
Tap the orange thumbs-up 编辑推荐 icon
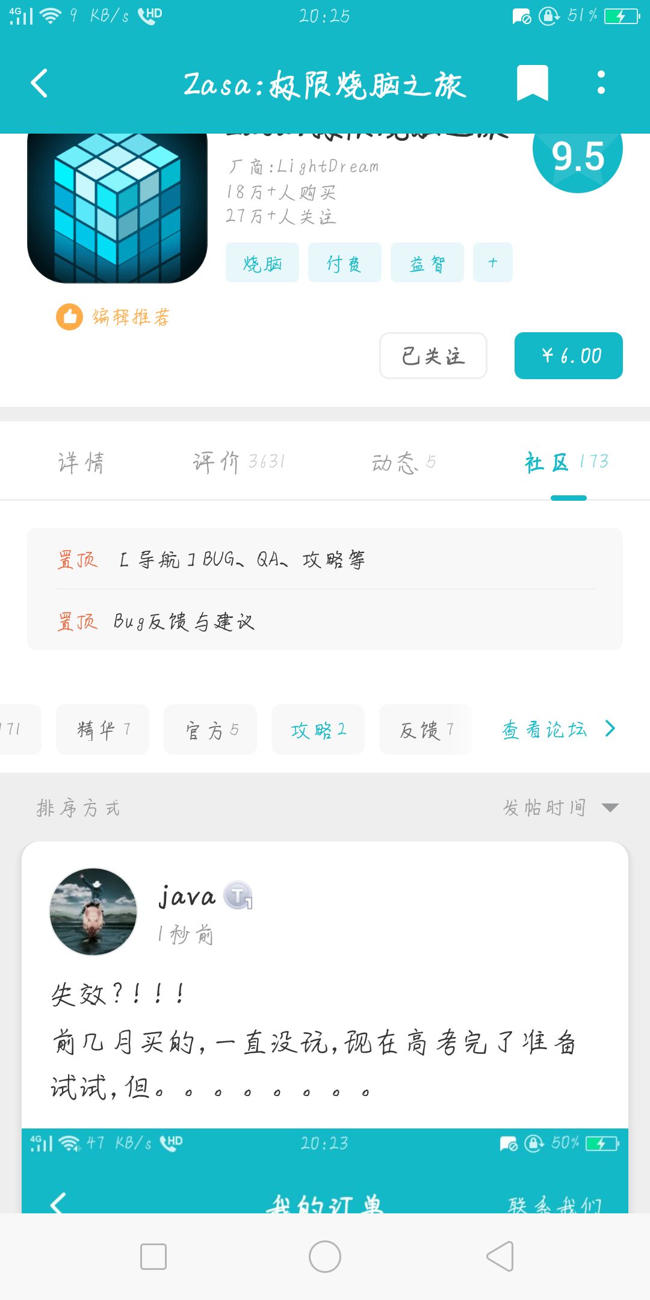click(x=70, y=317)
